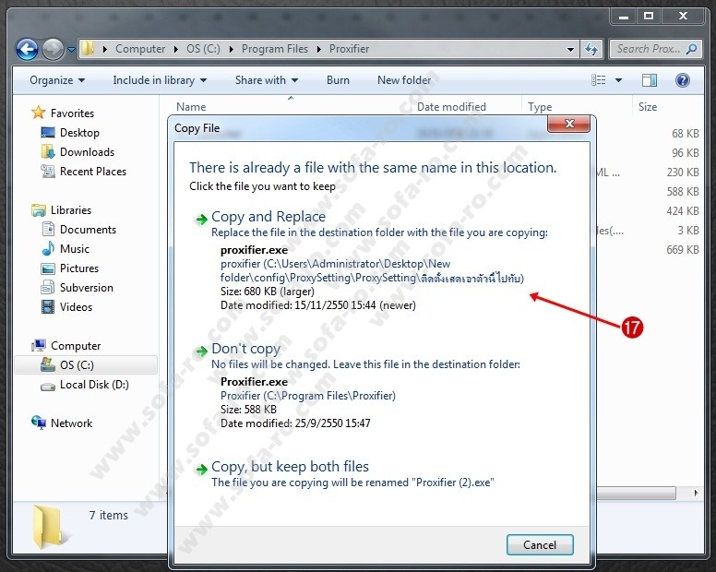Click the Documents library icon
The height and width of the screenshot is (572, 716).
(x=48, y=229)
